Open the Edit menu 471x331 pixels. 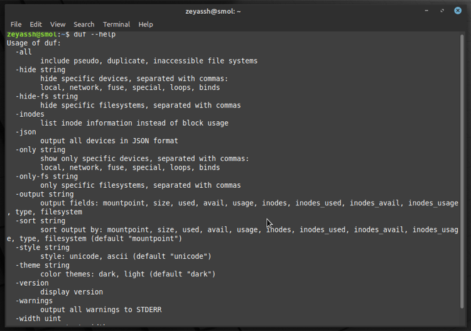coord(36,24)
